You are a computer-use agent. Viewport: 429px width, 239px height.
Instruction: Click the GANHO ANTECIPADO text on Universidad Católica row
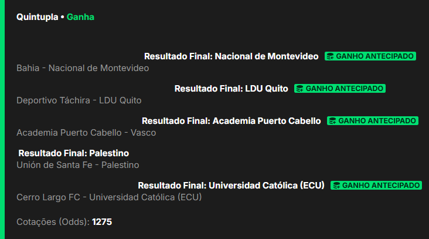point(381,186)
